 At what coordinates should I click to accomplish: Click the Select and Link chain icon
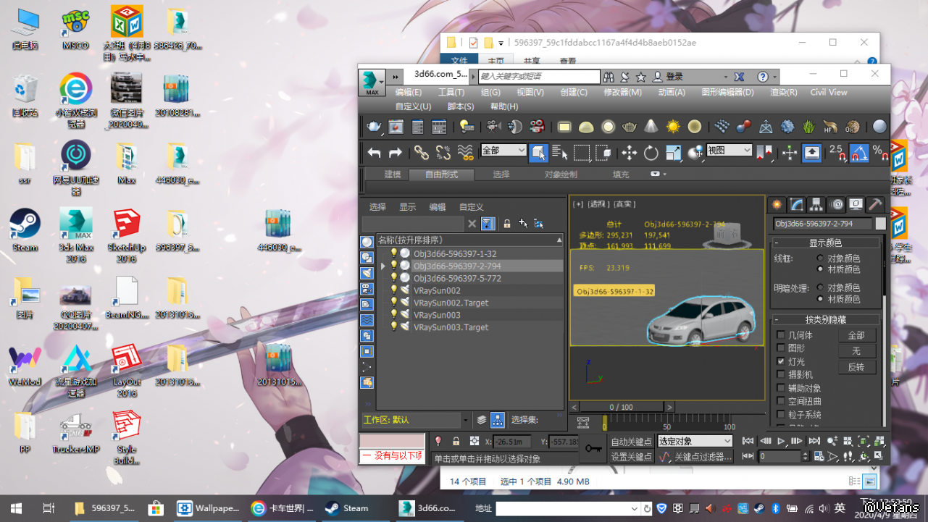(x=422, y=152)
